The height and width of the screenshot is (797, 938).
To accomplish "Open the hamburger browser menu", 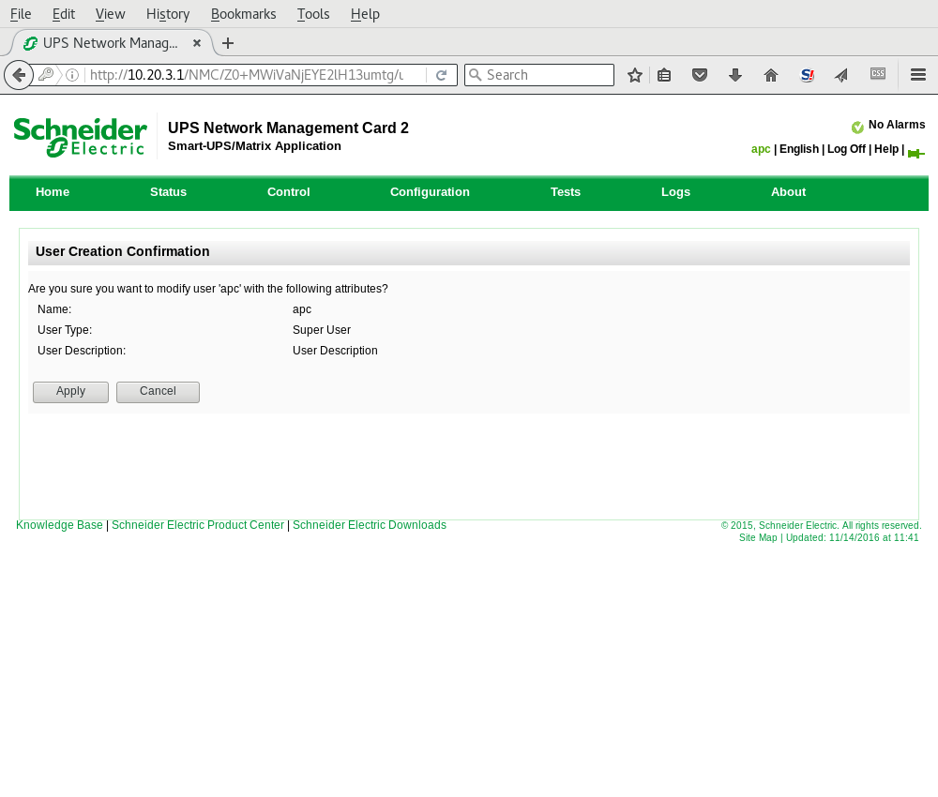I will 918,75.
